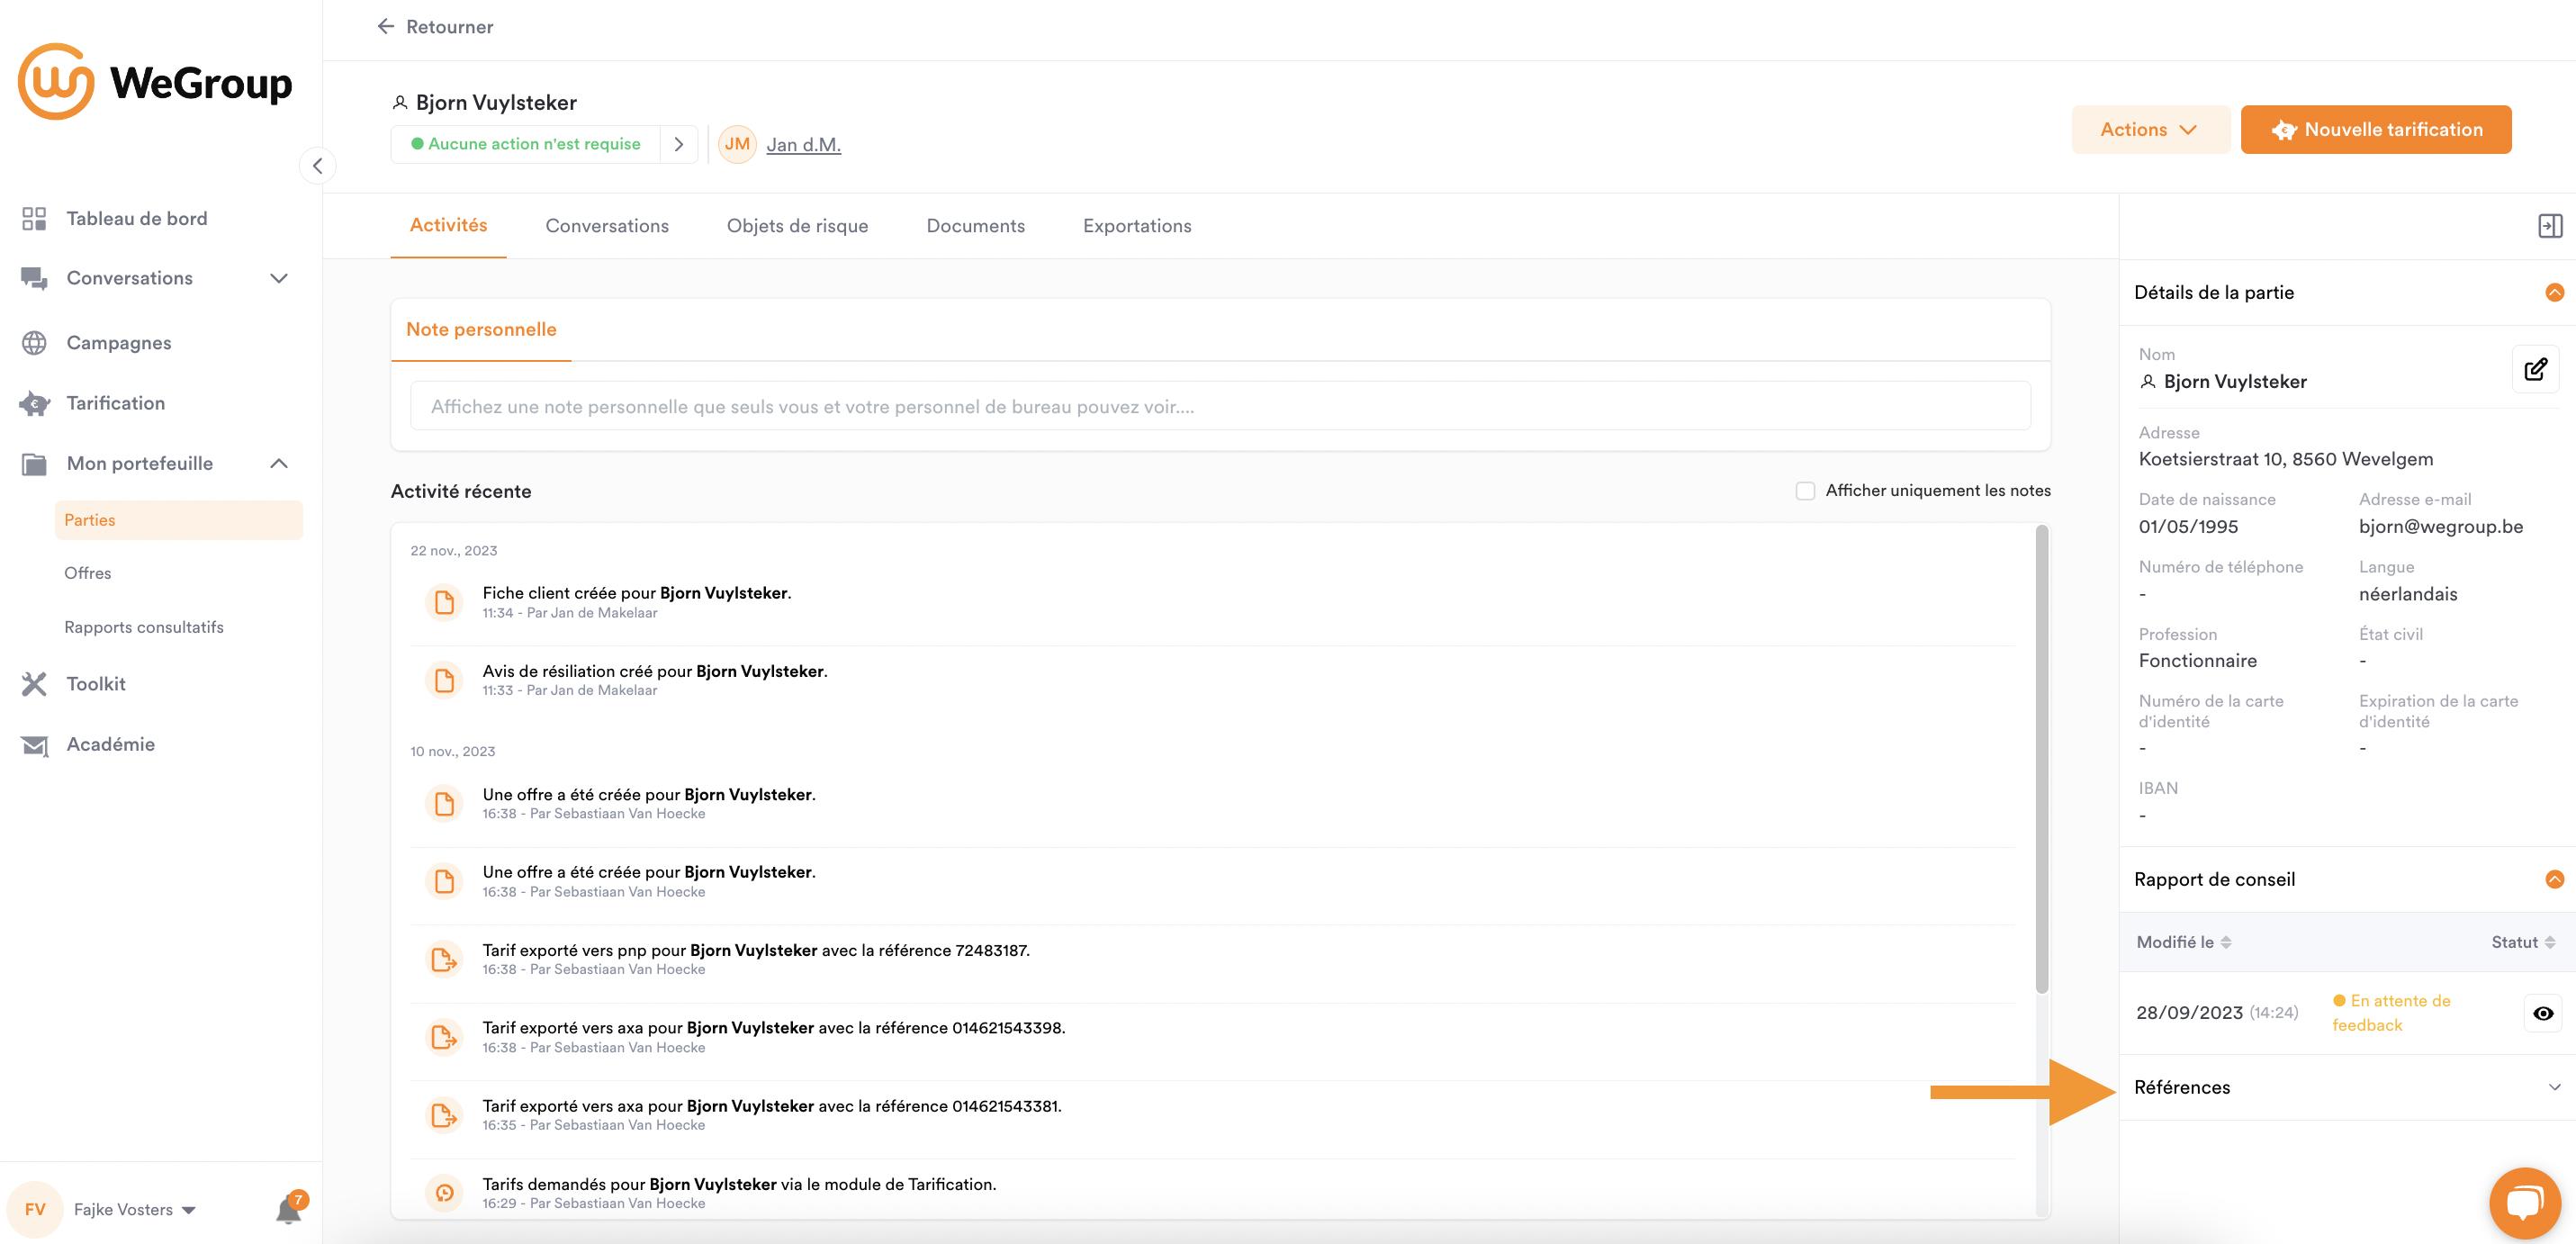Viewport: 2576px width, 1244px height.
Task: Click the Aucune action n'est requise status
Action: click(x=525, y=144)
